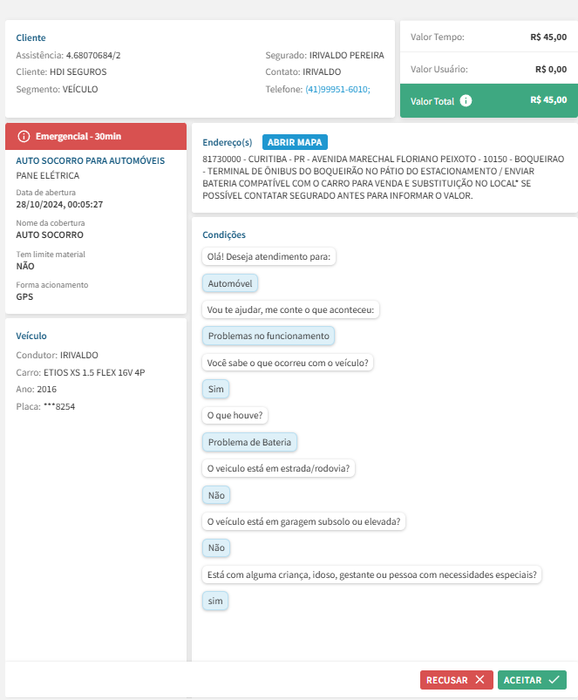Click the green Valor Total row
This screenshot has width=578, height=700.
point(488,100)
